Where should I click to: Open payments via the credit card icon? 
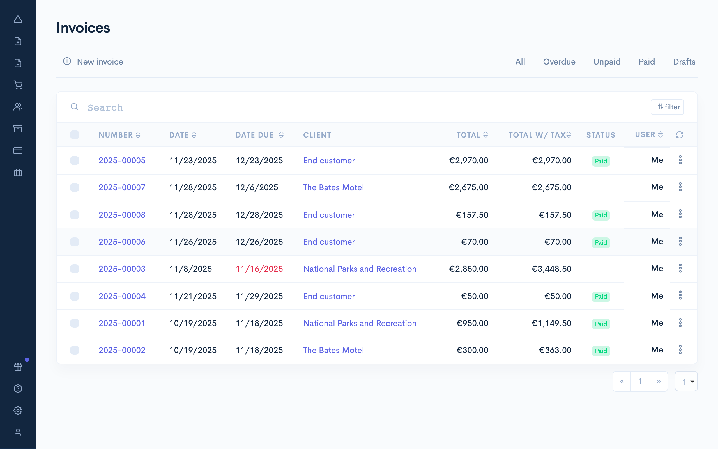tap(18, 151)
